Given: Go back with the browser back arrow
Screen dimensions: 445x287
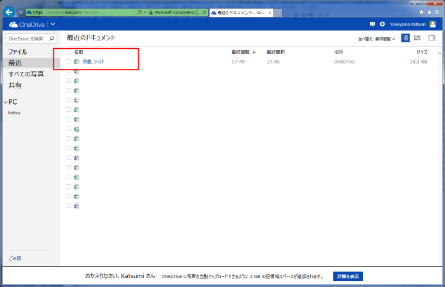Looking at the screenshot, I should (9, 12).
